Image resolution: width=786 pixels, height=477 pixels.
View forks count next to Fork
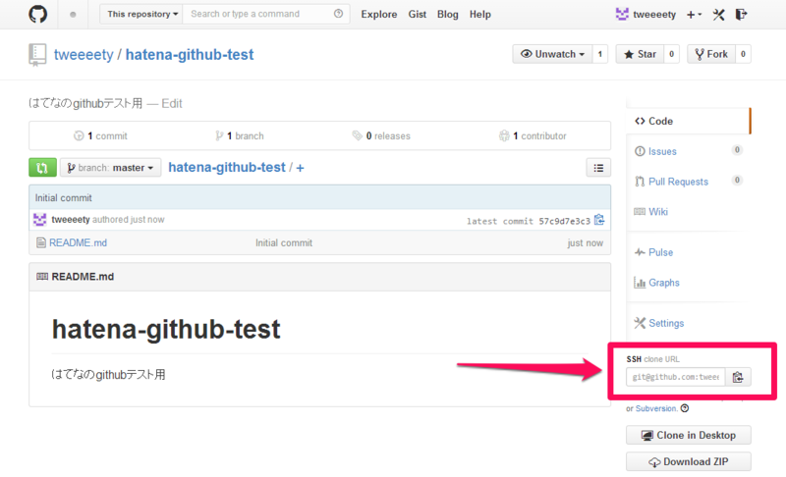coord(744,54)
